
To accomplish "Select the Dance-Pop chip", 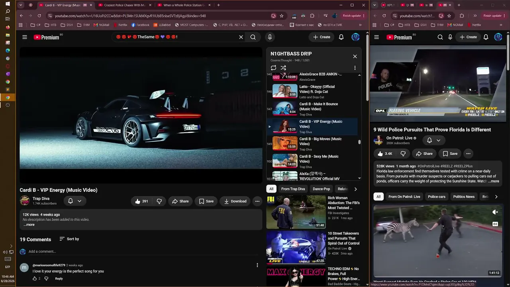I will click(x=321, y=189).
